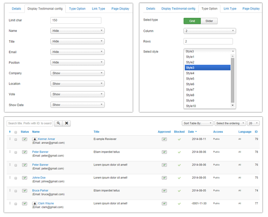The height and width of the screenshot is (217, 268).
Task: Open Page Display tab in left panel
Action: [x=121, y=9]
